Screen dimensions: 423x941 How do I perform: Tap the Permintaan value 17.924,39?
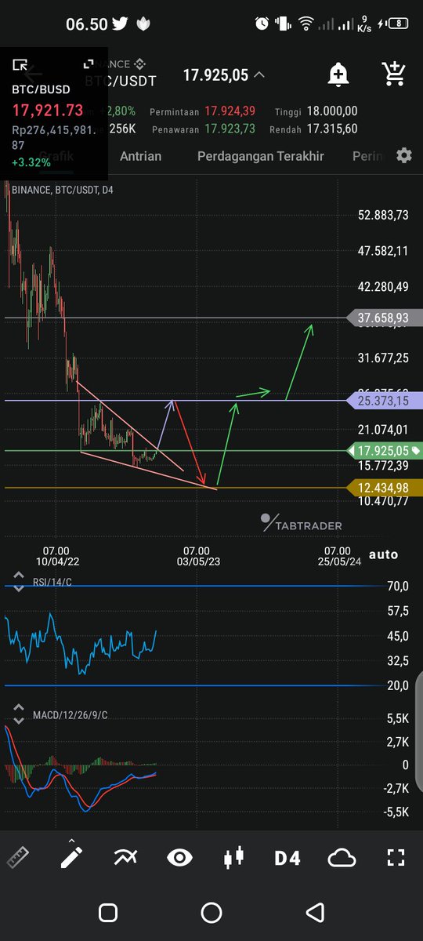(x=230, y=112)
